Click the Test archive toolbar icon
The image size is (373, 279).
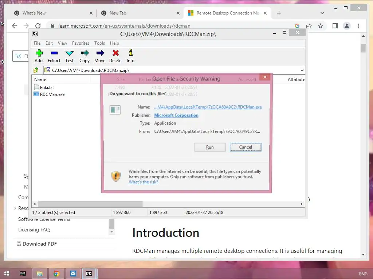pyautogui.click(x=70, y=53)
